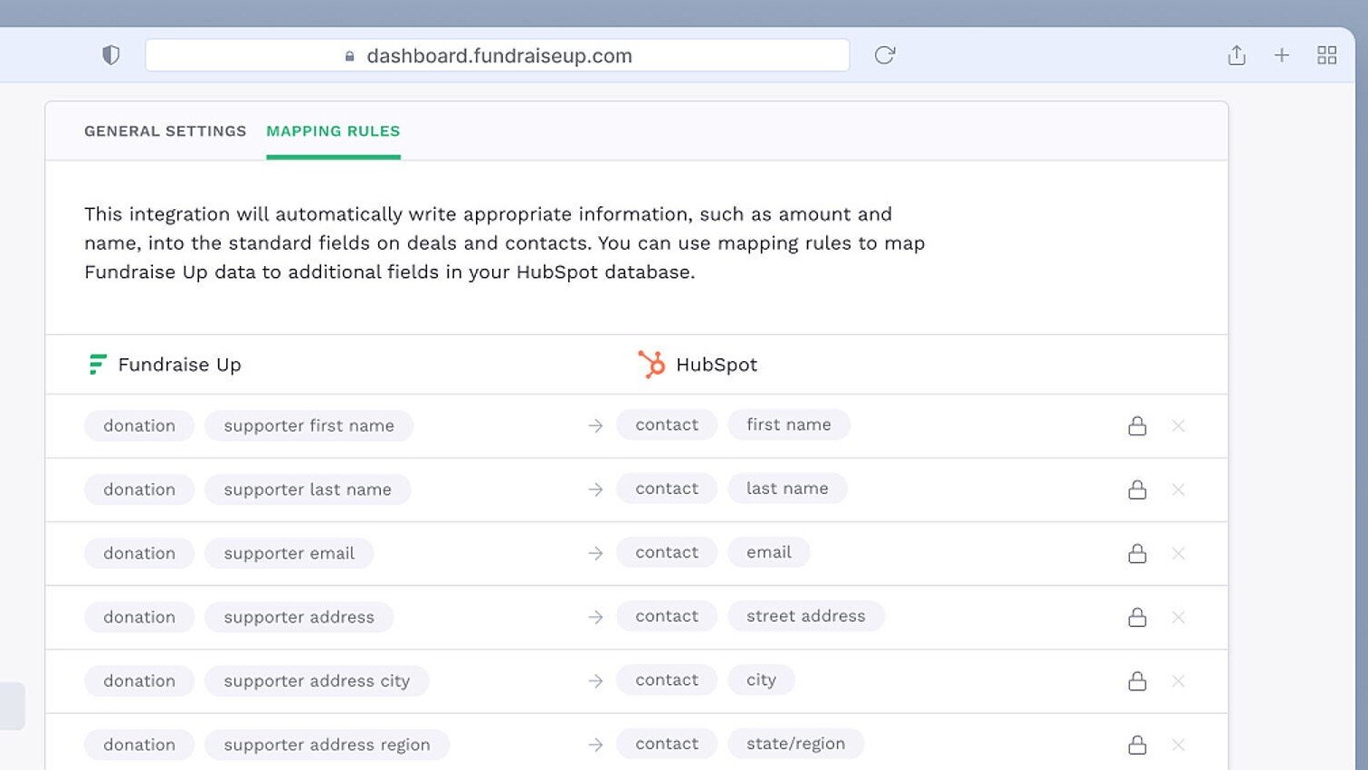Click the 'supporter email' source field chip
This screenshot has width=1368, height=770.
point(289,554)
